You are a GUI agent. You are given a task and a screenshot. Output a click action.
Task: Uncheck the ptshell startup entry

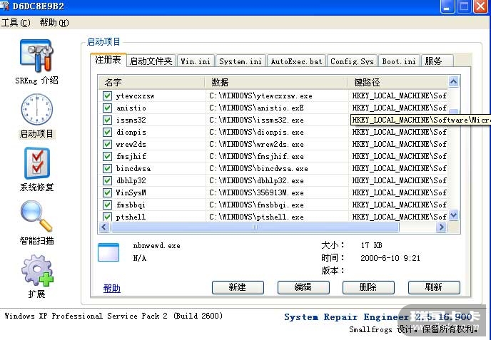[x=107, y=217]
